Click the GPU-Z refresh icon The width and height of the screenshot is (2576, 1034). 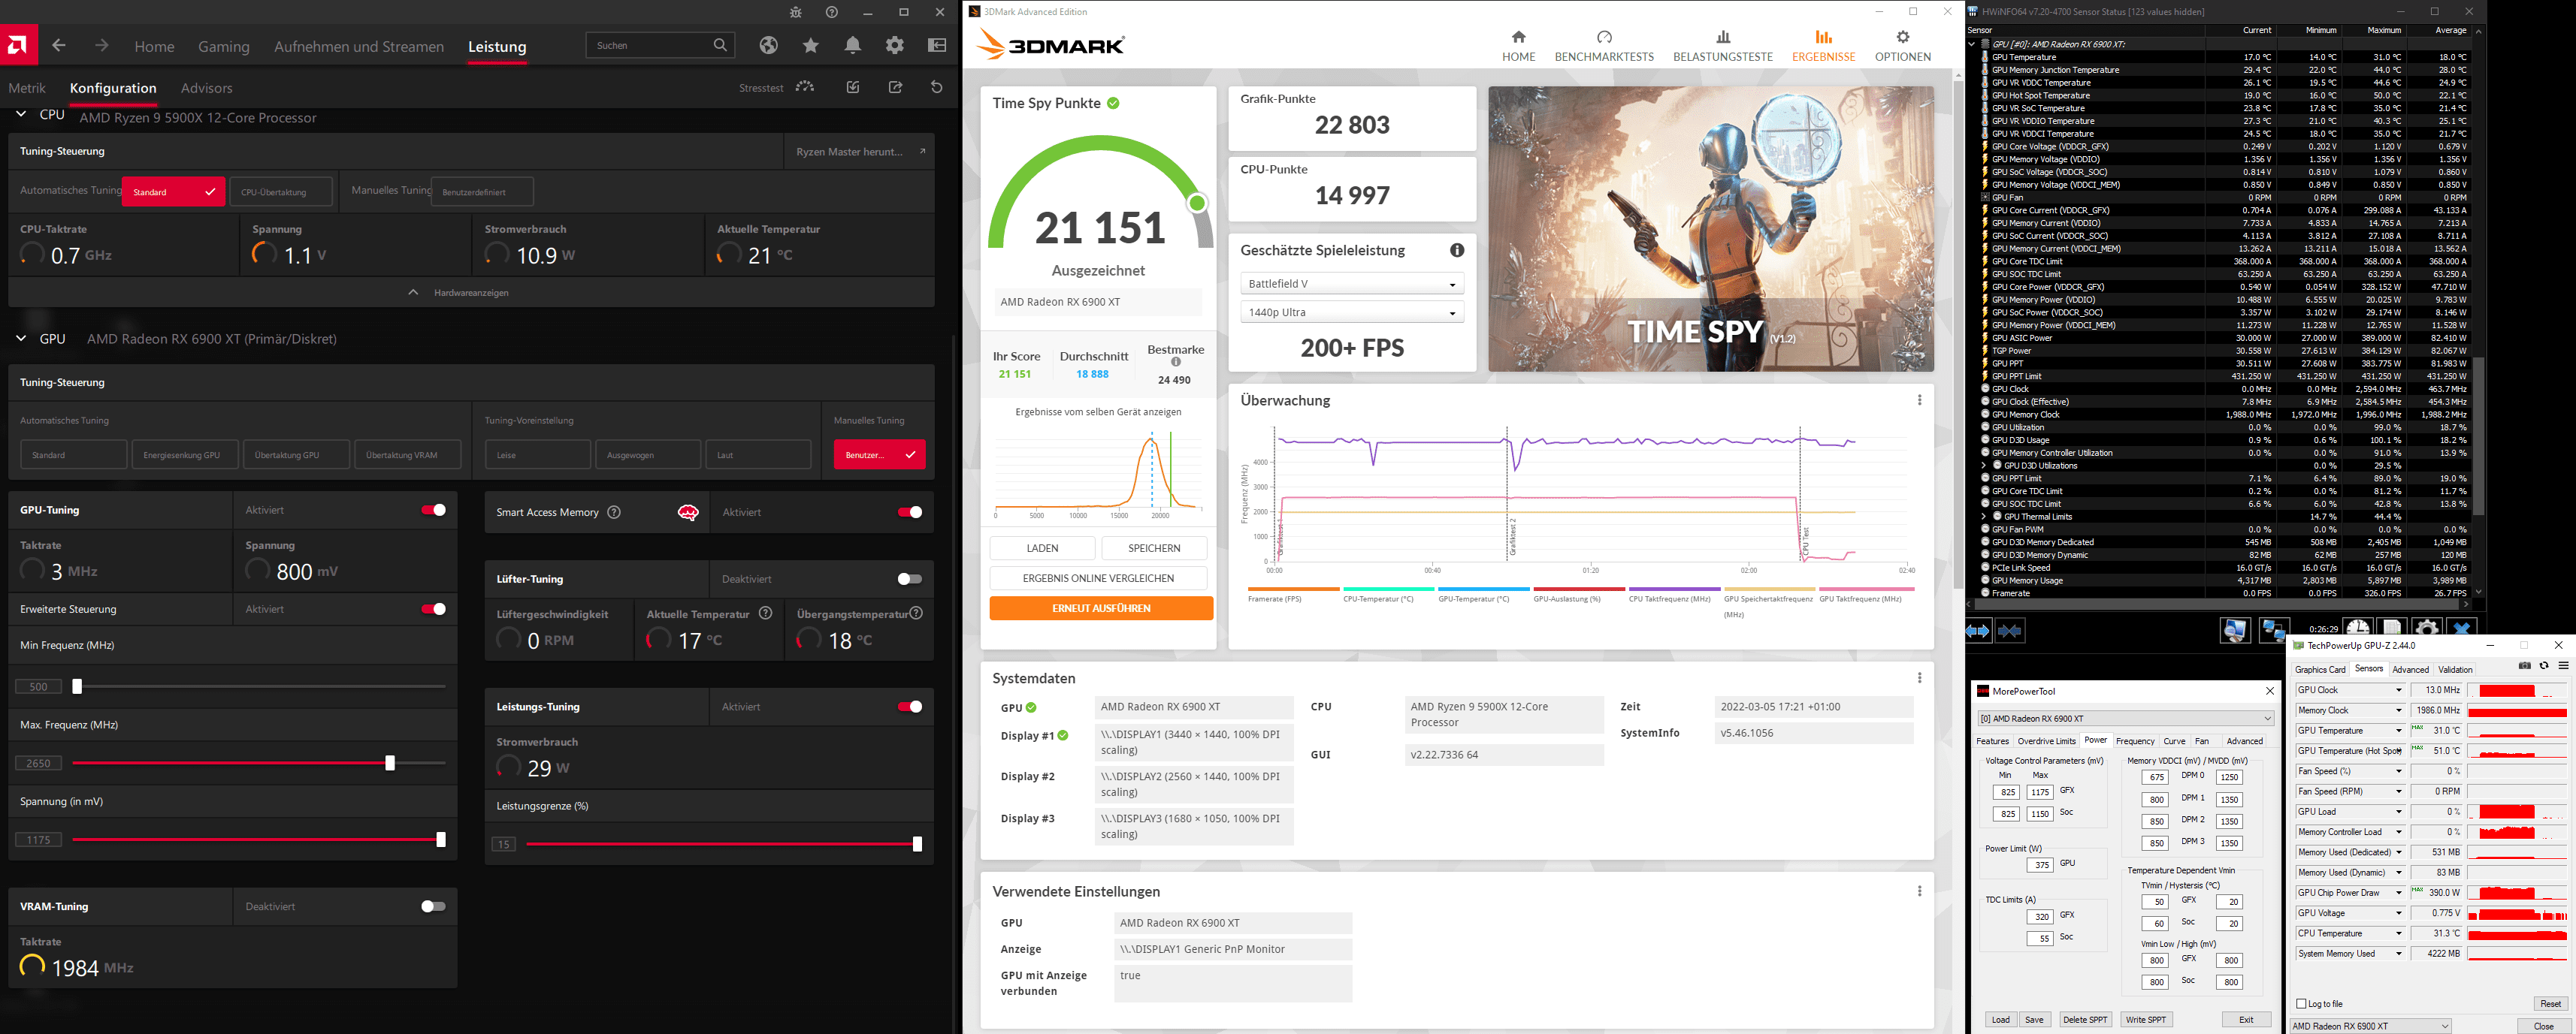click(2544, 665)
